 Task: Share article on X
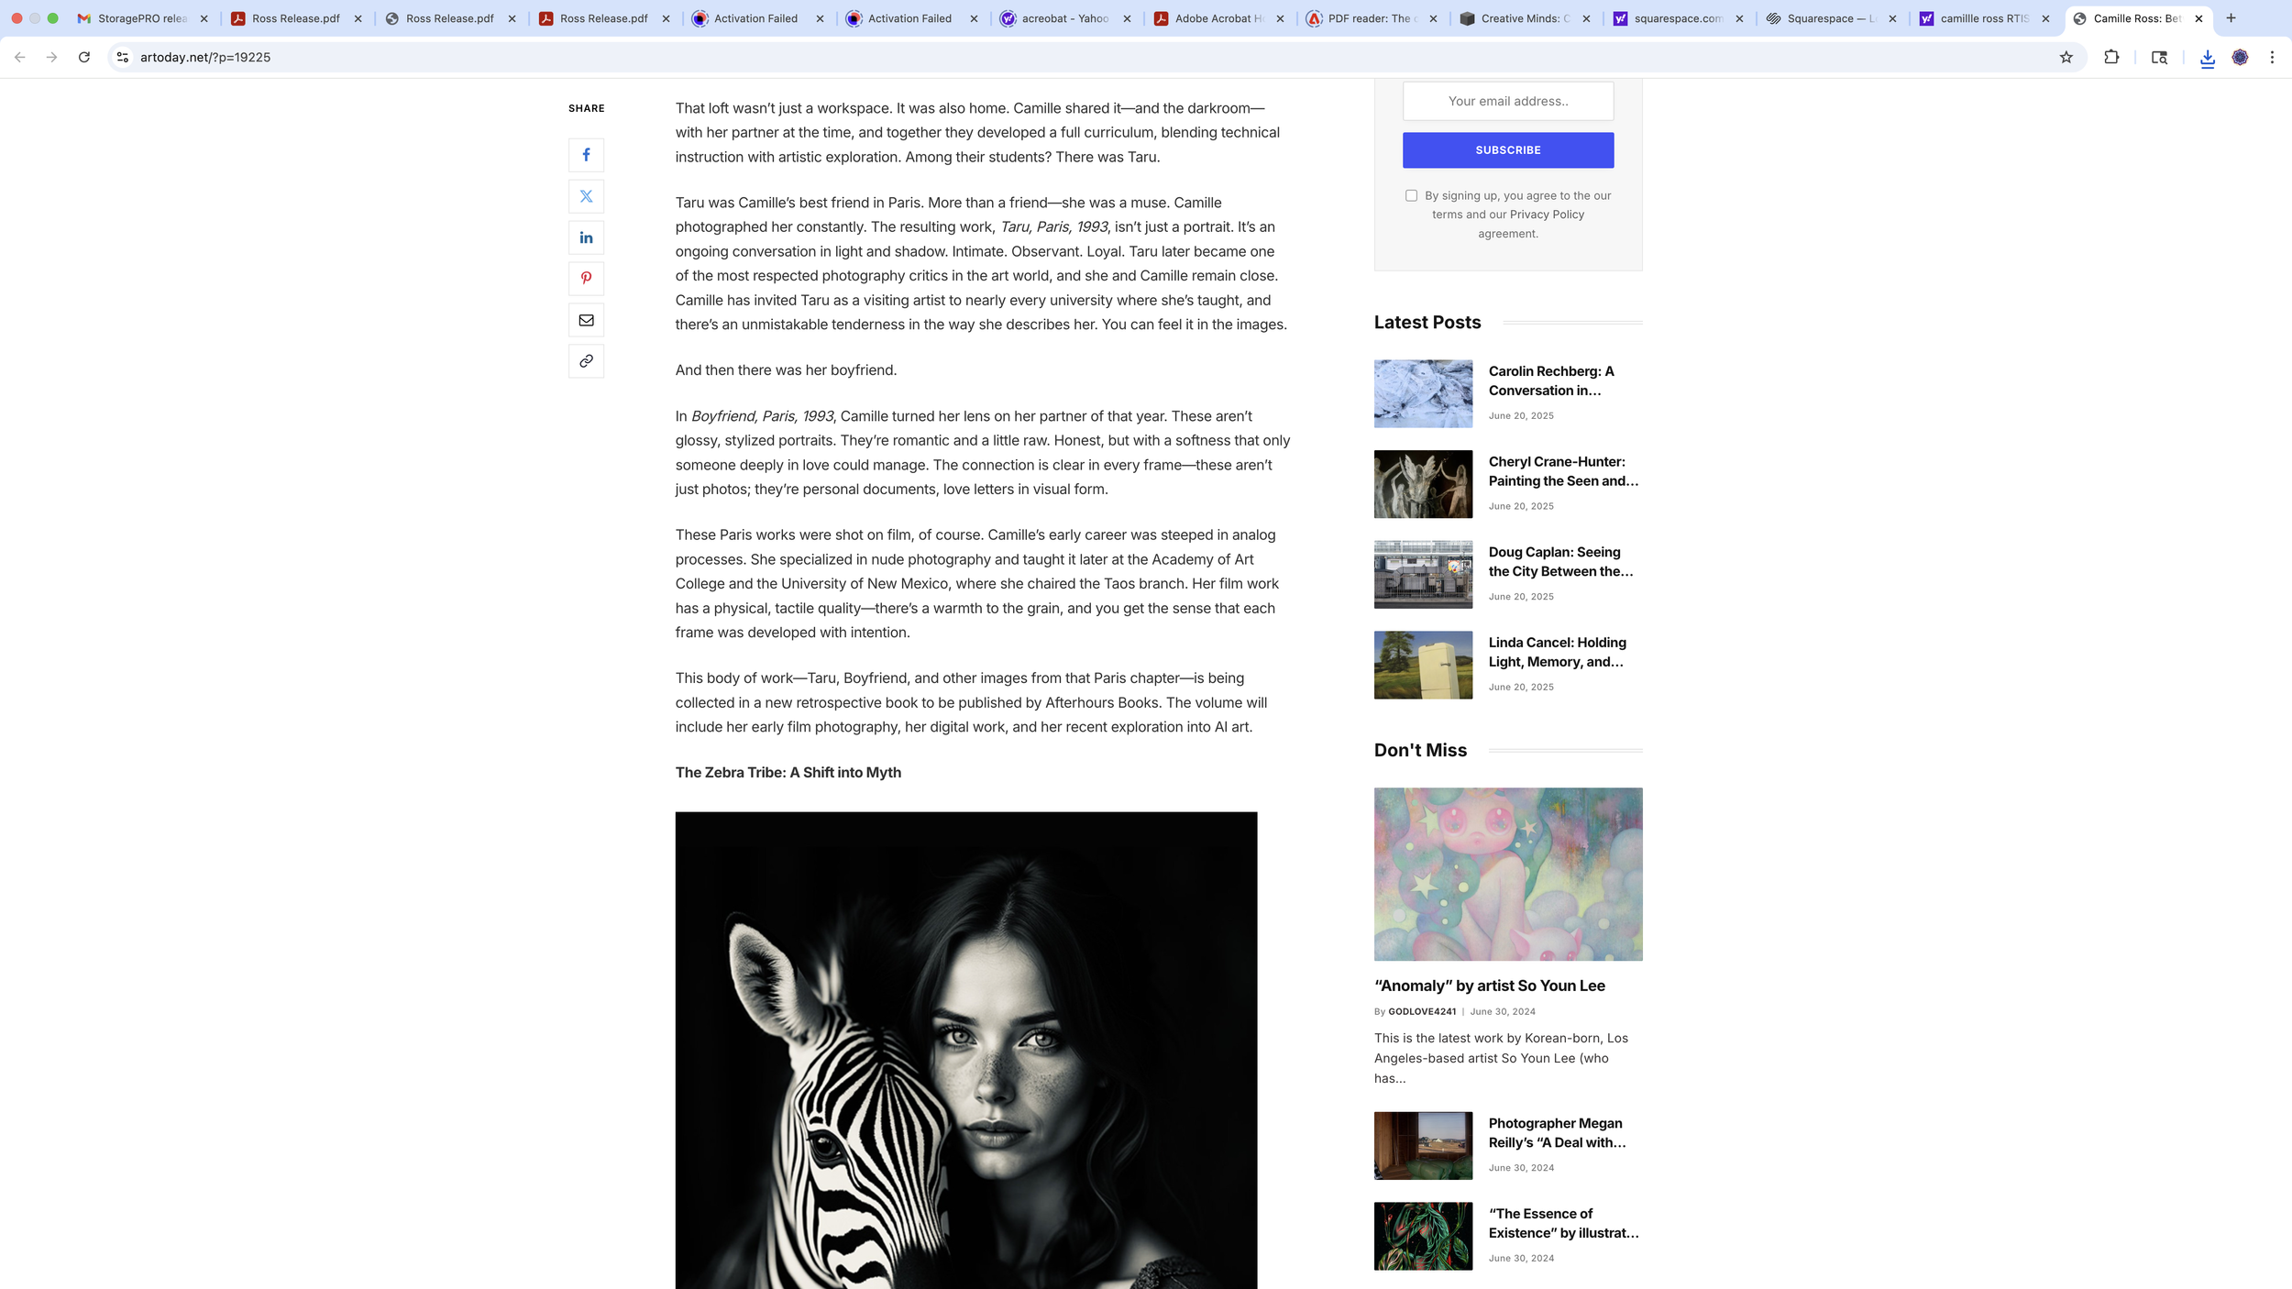point(586,196)
